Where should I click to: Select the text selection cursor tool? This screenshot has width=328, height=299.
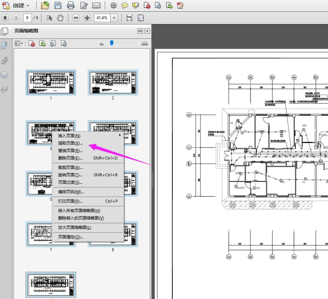tap(49, 18)
